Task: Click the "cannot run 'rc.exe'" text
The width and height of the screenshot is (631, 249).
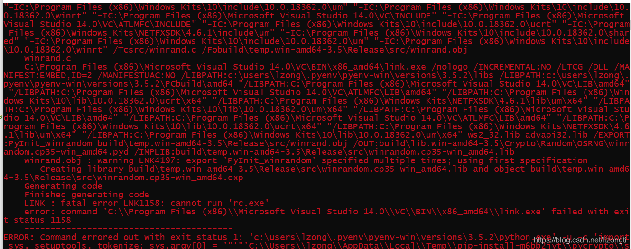Action: coord(220,203)
